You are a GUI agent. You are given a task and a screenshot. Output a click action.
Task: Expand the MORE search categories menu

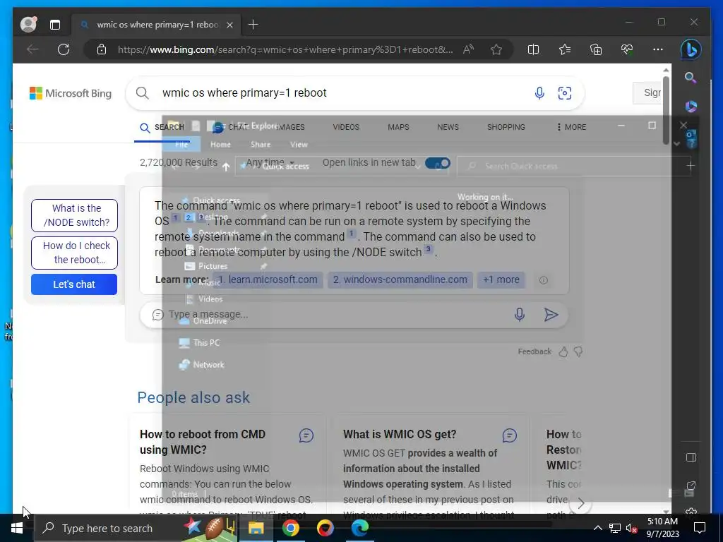571,127
